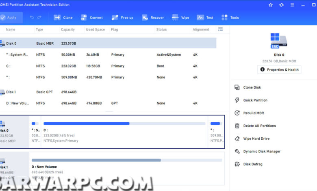Viewport: 317px width, 191px height.
Task: Sort by the Name column header
Action: coord(11,30)
